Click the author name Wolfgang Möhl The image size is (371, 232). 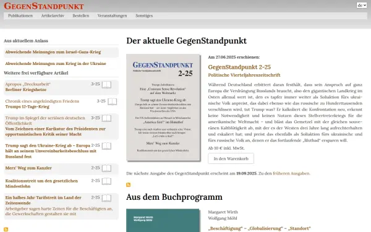click(x=223, y=218)
